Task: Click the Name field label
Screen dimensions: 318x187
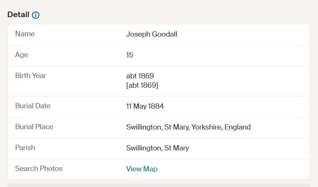Action: [25, 34]
